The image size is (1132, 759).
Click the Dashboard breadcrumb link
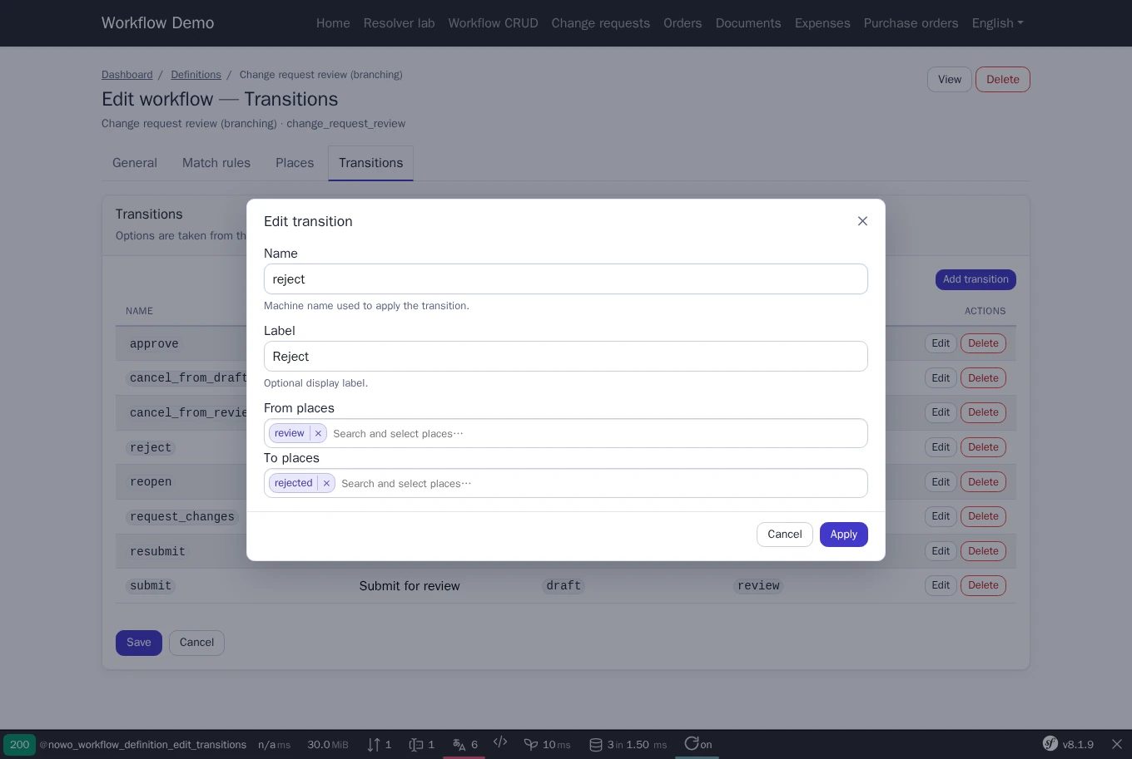127,75
